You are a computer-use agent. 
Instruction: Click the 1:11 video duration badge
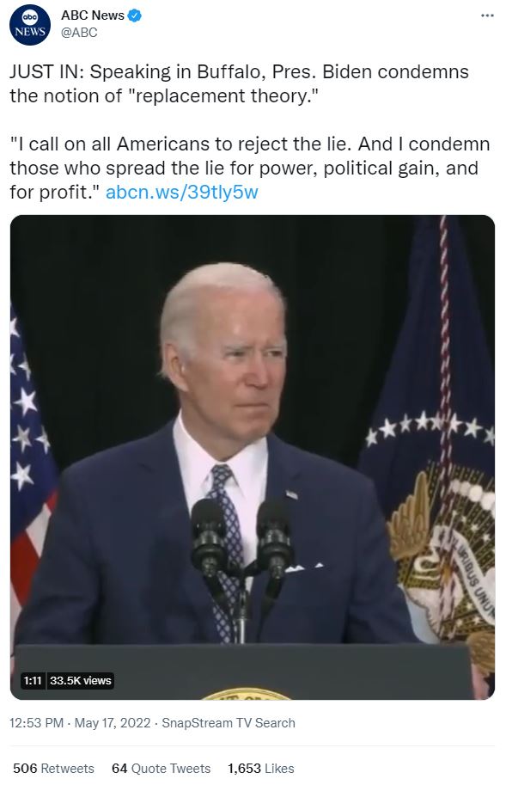coord(33,681)
